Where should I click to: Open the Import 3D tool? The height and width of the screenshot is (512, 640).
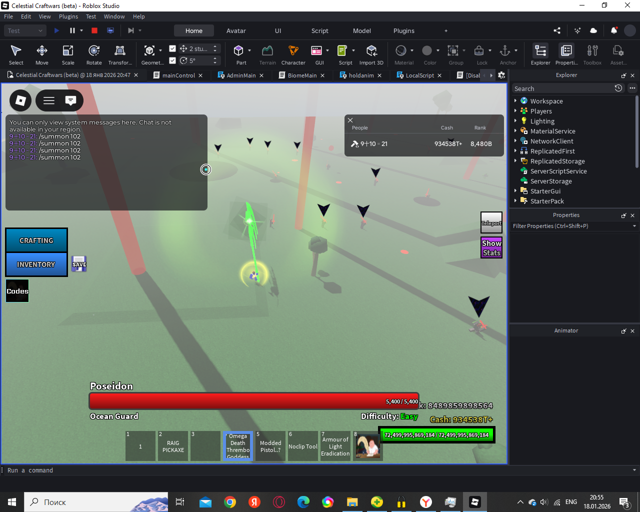pos(371,54)
